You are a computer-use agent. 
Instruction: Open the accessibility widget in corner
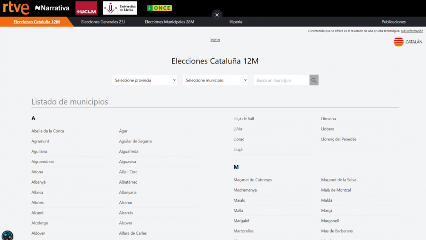(8, 235)
